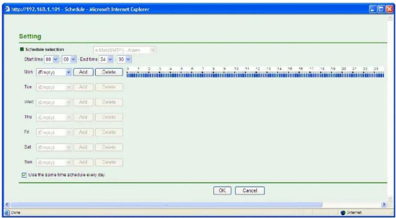Click the Add button for Thu
This screenshot has width=396, height=218.
coord(83,117)
